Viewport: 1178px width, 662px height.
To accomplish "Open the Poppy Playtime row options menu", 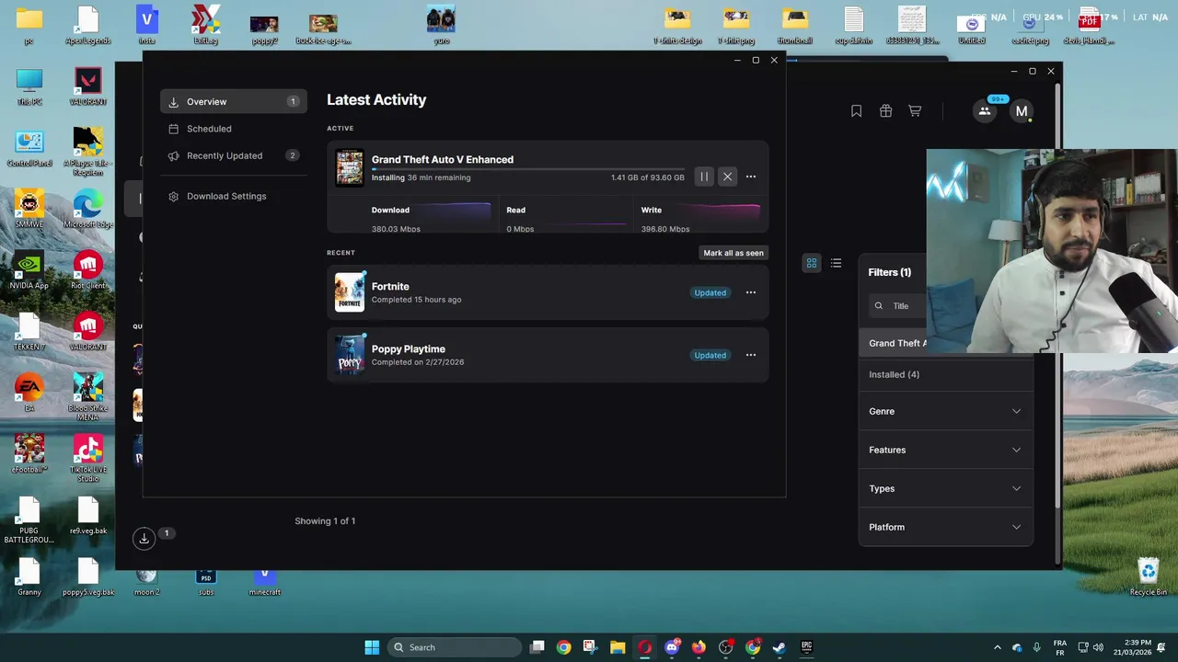I will tap(751, 355).
